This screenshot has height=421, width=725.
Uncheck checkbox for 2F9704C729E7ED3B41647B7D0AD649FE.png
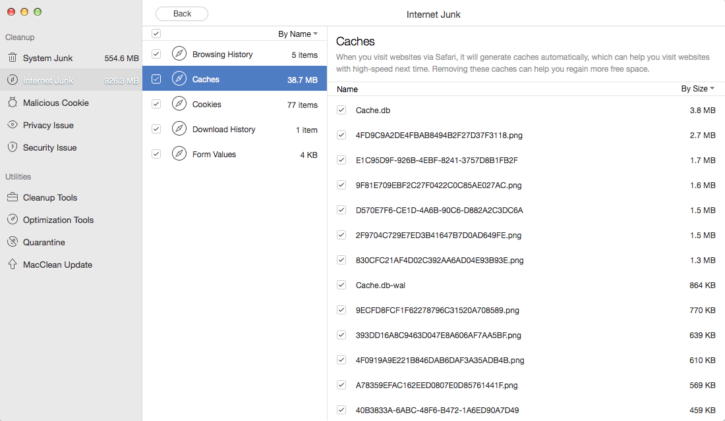[341, 234]
